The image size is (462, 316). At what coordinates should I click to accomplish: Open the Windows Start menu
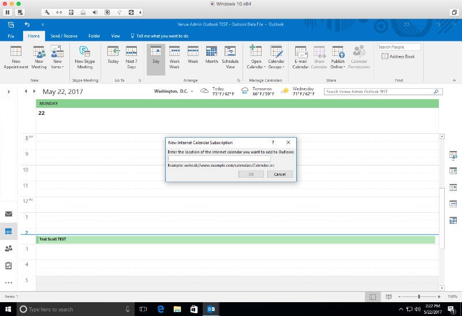pos(8,309)
